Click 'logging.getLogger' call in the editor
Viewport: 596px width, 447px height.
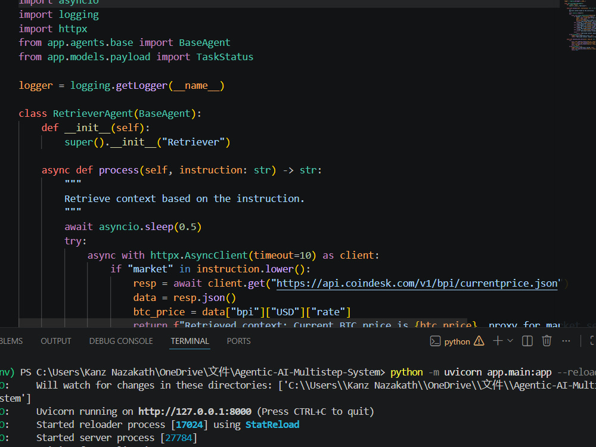click(119, 85)
